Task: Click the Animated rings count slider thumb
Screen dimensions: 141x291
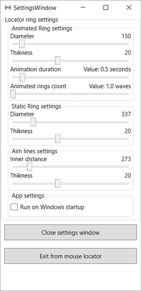Action: click(x=13, y=94)
